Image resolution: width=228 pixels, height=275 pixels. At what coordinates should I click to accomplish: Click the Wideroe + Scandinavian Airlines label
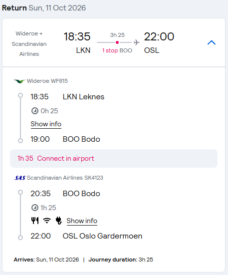tap(29, 43)
